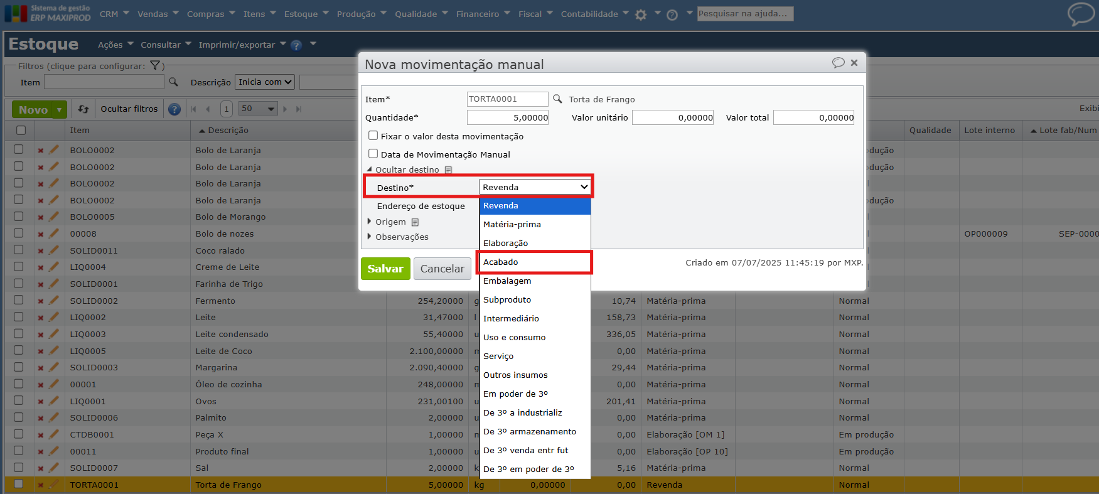Check the Peça X row checkbox
This screenshot has width=1099, height=494.
pyautogui.click(x=19, y=434)
